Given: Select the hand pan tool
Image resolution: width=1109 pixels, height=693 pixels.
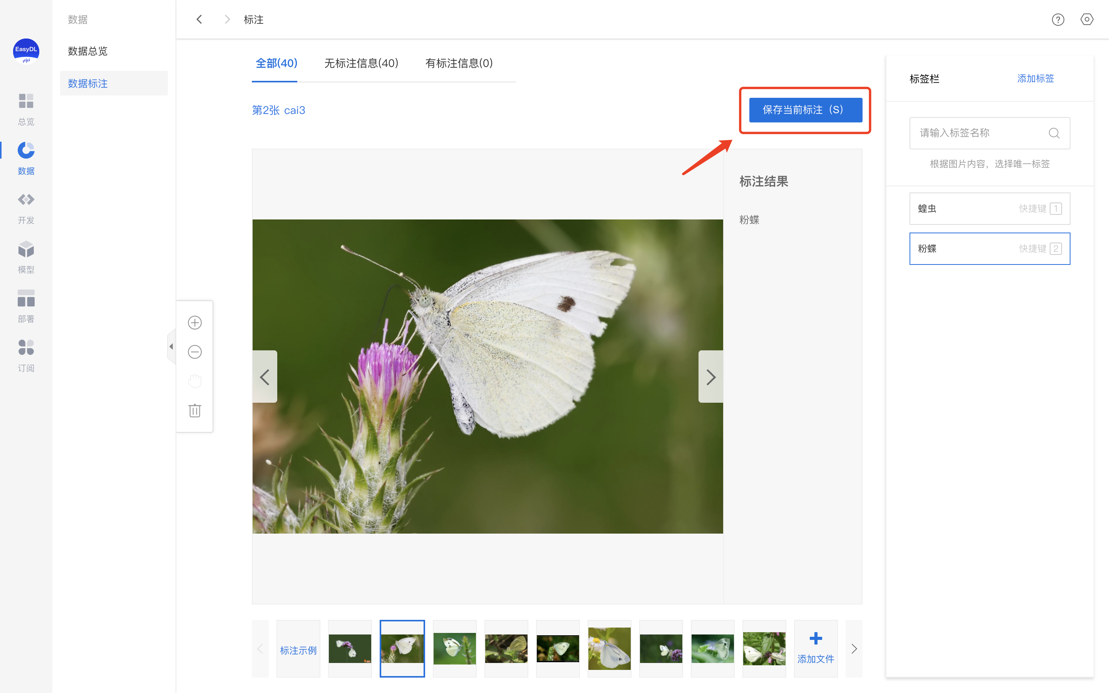Looking at the screenshot, I should point(195,381).
